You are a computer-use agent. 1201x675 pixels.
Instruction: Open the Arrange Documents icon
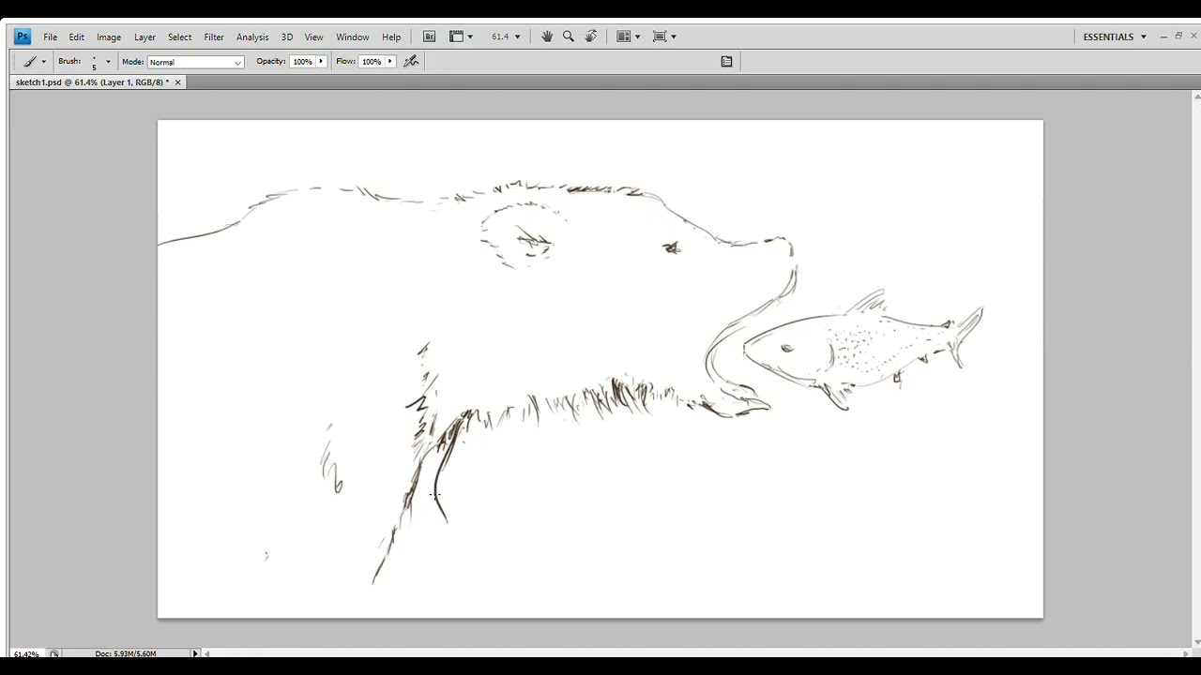624,37
